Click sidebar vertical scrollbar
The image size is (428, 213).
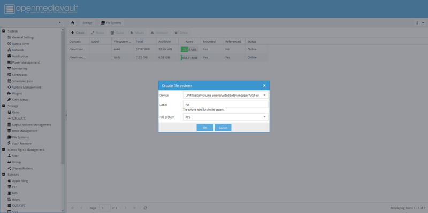63,98
